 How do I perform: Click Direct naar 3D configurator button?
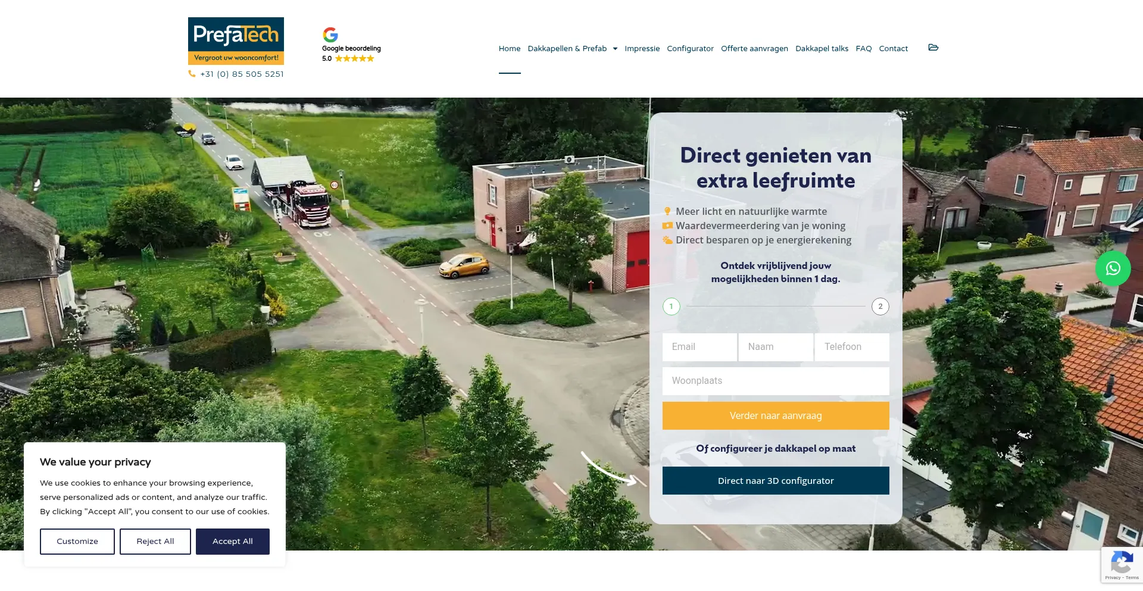pos(776,481)
